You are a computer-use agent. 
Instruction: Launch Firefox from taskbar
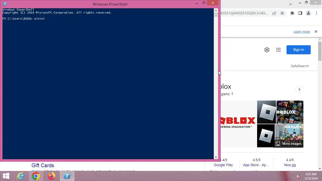click(x=51, y=176)
